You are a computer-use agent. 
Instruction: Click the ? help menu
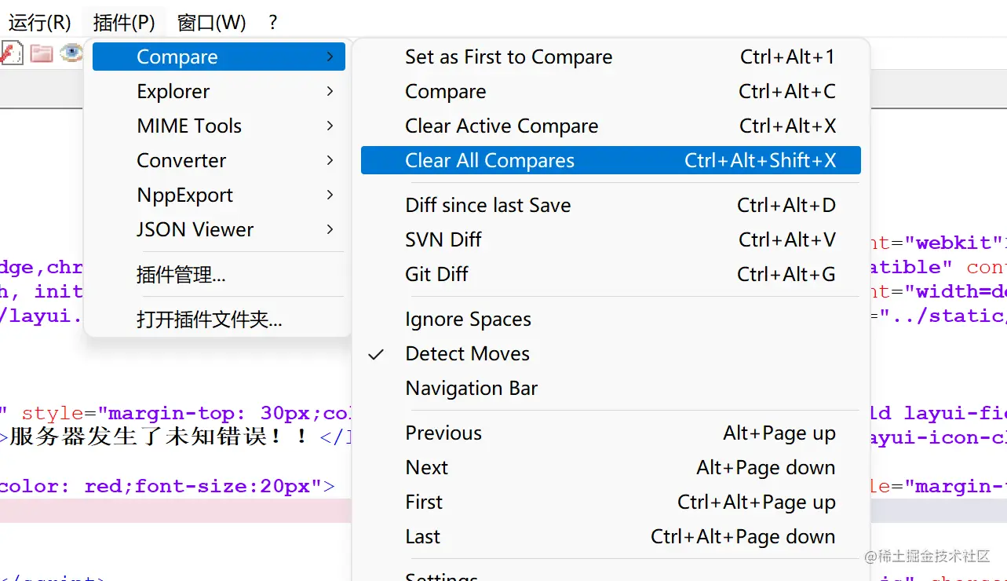click(272, 22)
